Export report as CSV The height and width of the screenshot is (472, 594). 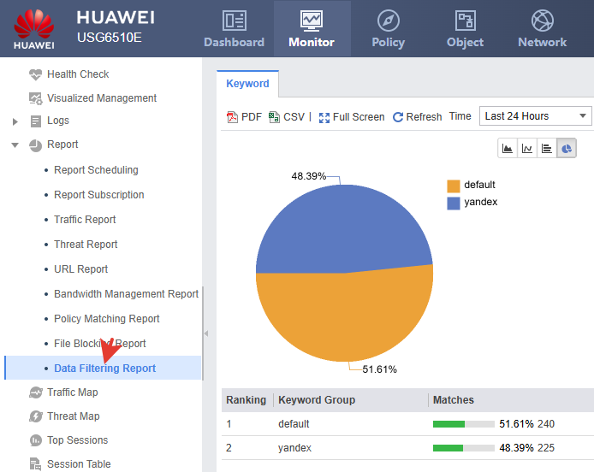(286, 117)
